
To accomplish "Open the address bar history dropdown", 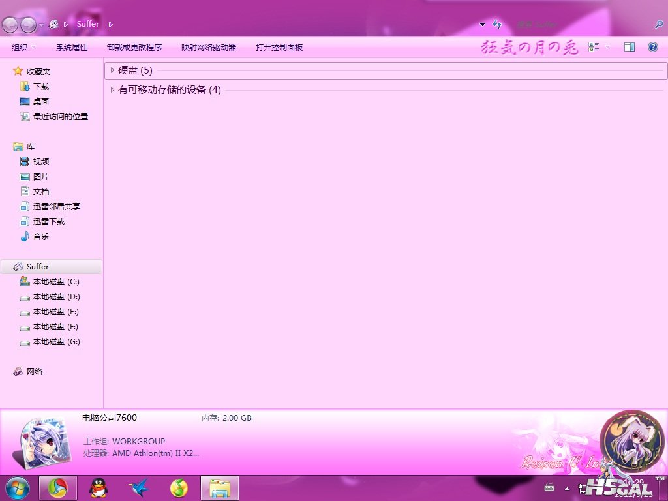I will tap(482, 25).
